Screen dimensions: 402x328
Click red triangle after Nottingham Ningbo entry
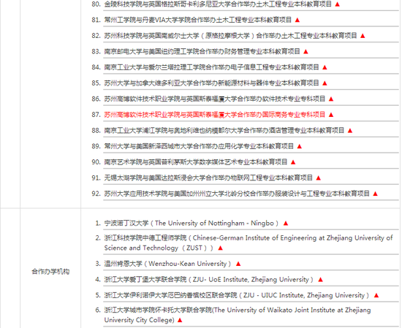286,224
